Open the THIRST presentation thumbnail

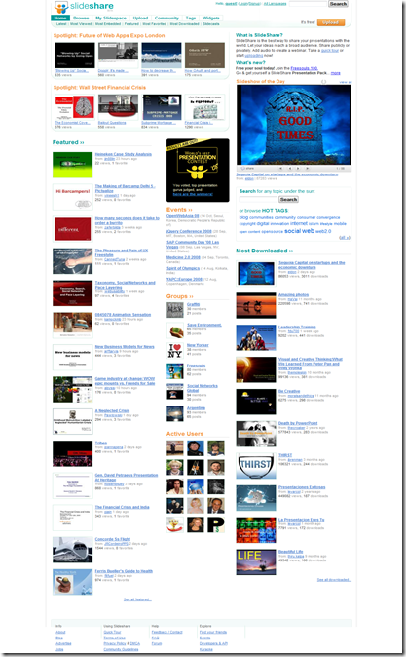(x=256, y=466)
